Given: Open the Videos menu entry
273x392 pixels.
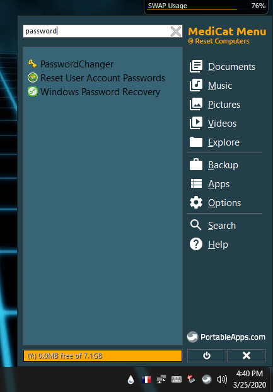Looking at the screenshot, I should (223, 124).
